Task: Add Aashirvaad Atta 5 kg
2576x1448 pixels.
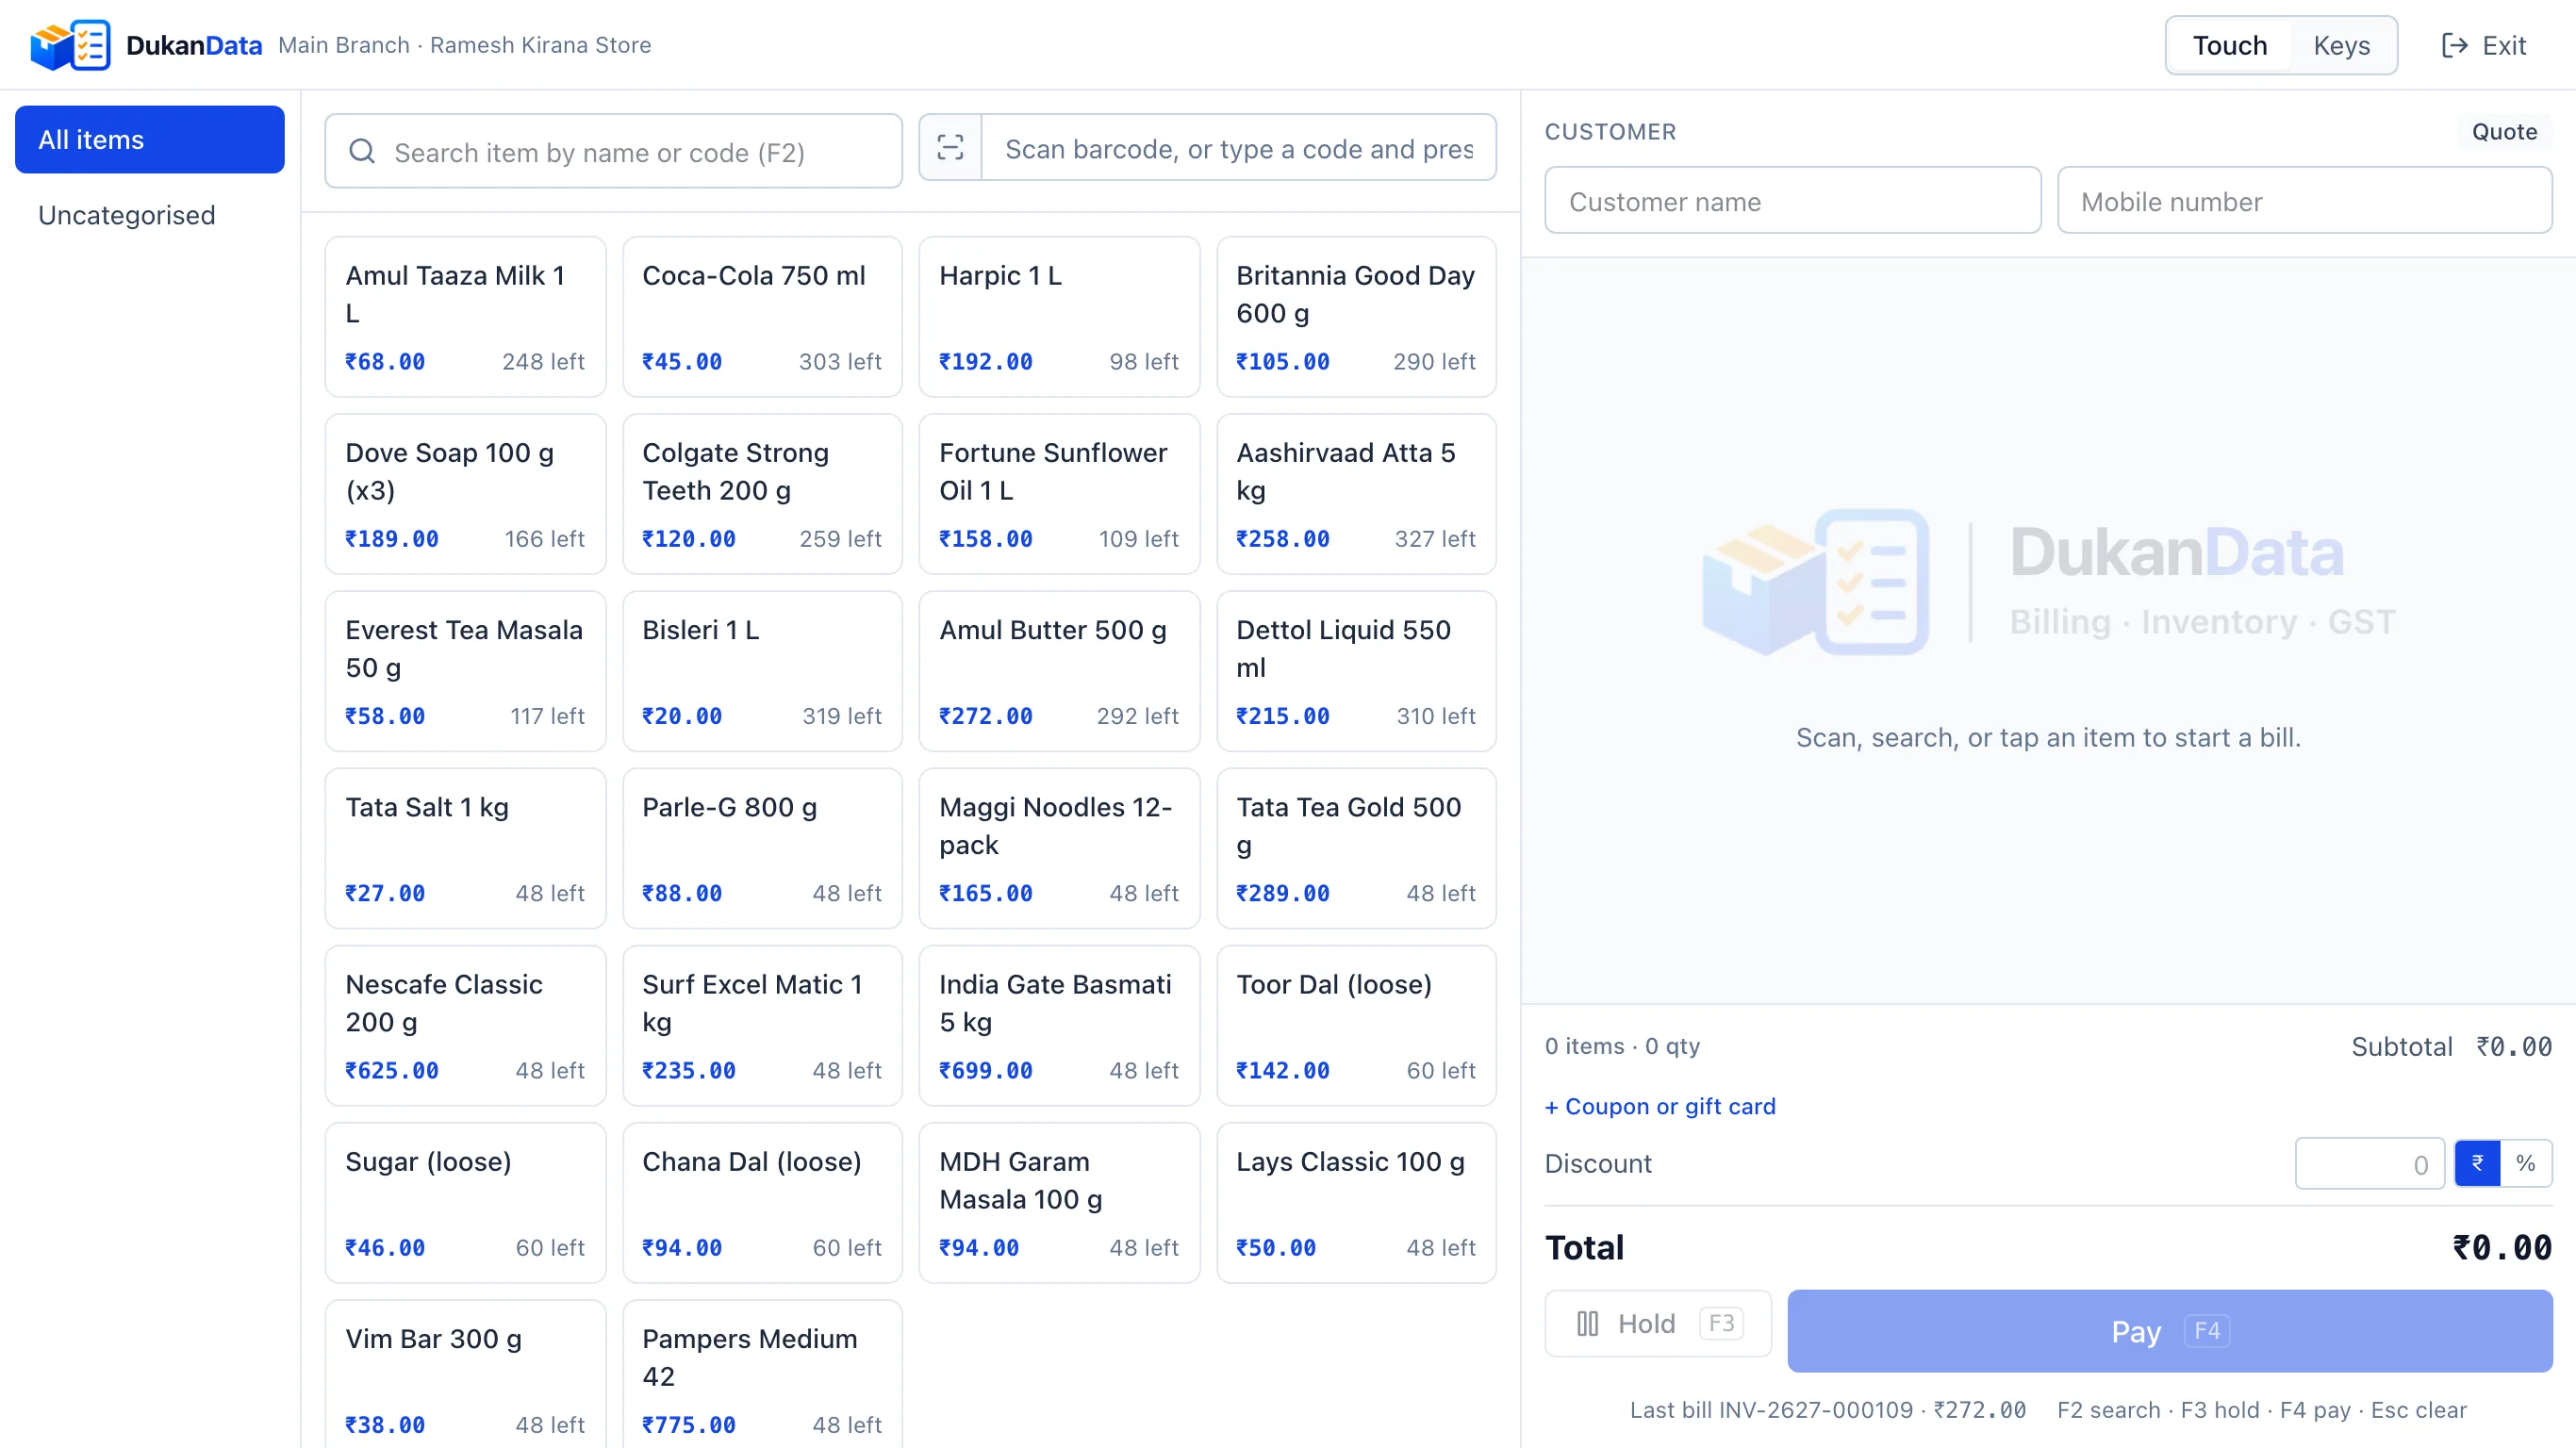Action: click(1356, 494)
